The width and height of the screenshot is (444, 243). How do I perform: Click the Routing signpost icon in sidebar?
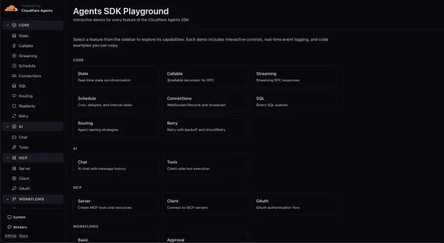tap(14, 96)
